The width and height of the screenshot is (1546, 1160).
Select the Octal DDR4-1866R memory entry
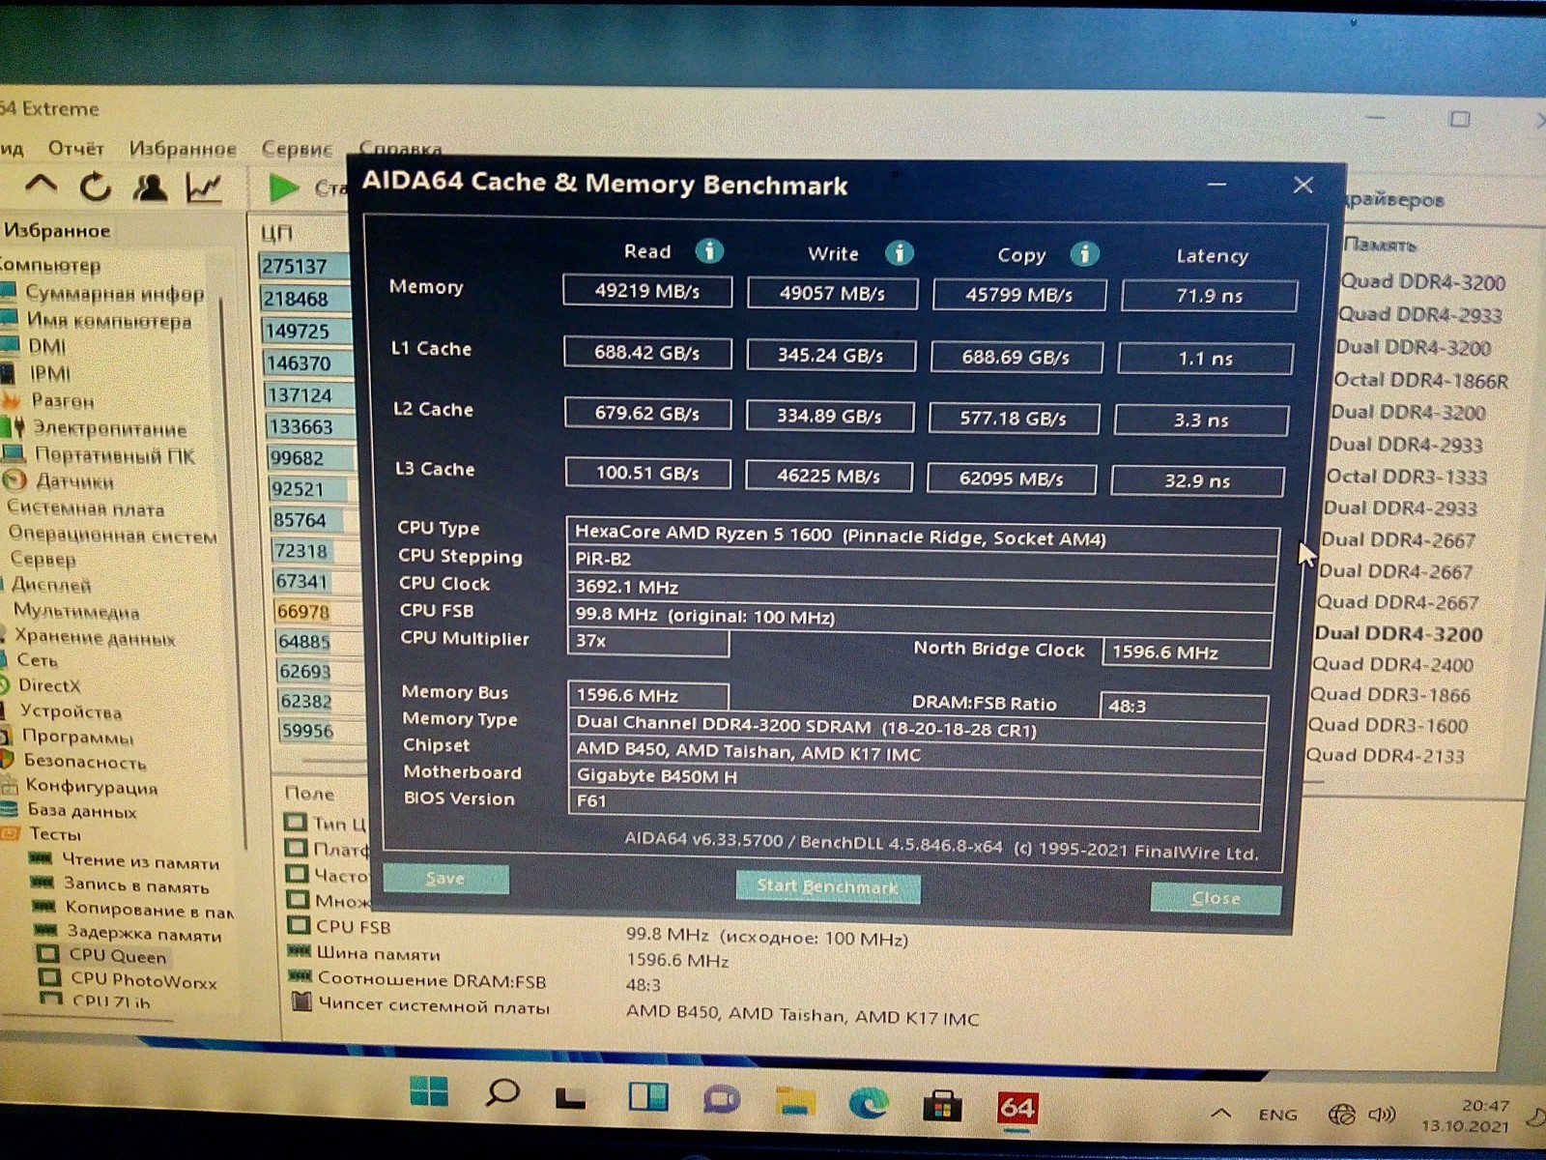[x=1421, y=380]
